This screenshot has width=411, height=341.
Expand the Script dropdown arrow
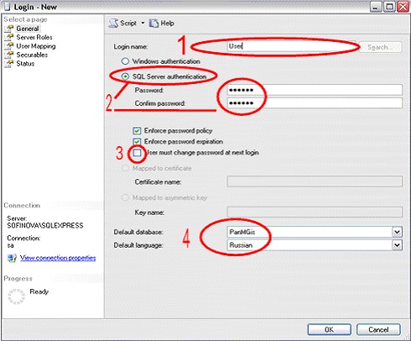click(143, 23)
